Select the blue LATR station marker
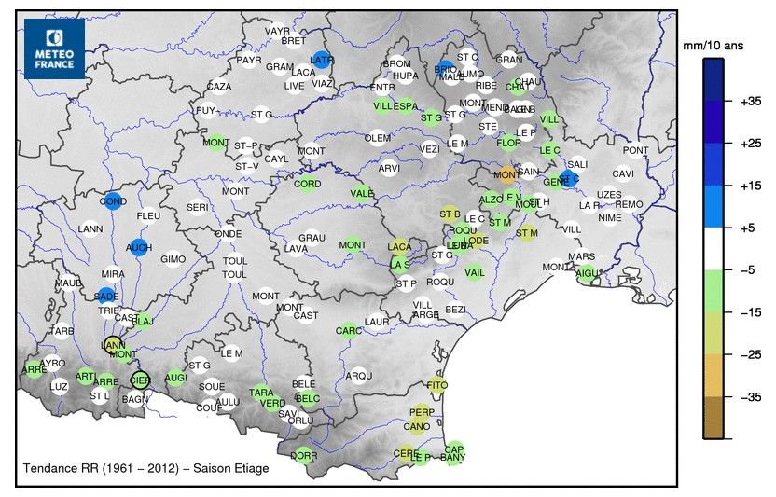Viewport: 776px width, 497px height. pos(322,60)
